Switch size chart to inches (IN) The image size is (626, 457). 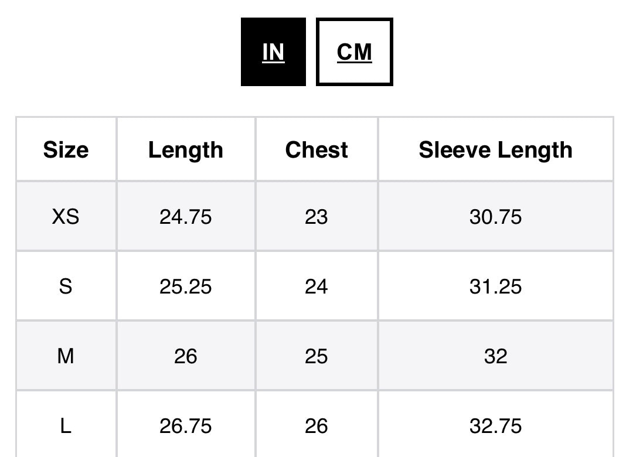point(273,52)
